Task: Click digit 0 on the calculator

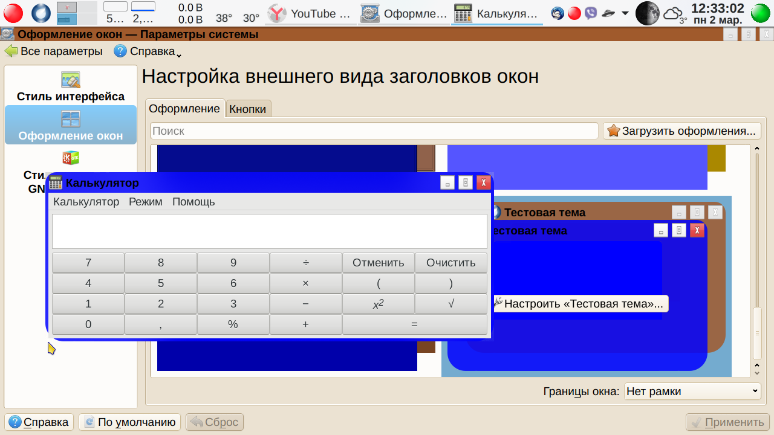Action: (x=88, y=324)
